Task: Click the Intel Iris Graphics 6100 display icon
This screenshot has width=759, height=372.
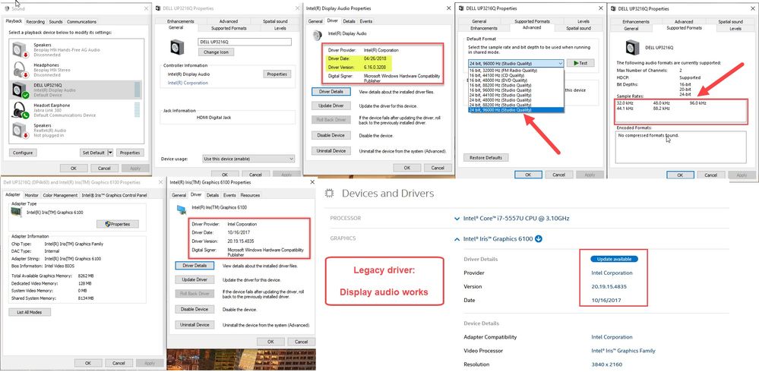Action: [182, 209]
